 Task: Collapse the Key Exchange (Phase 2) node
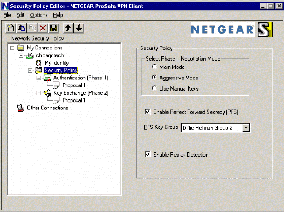click(x=39, y=93)
